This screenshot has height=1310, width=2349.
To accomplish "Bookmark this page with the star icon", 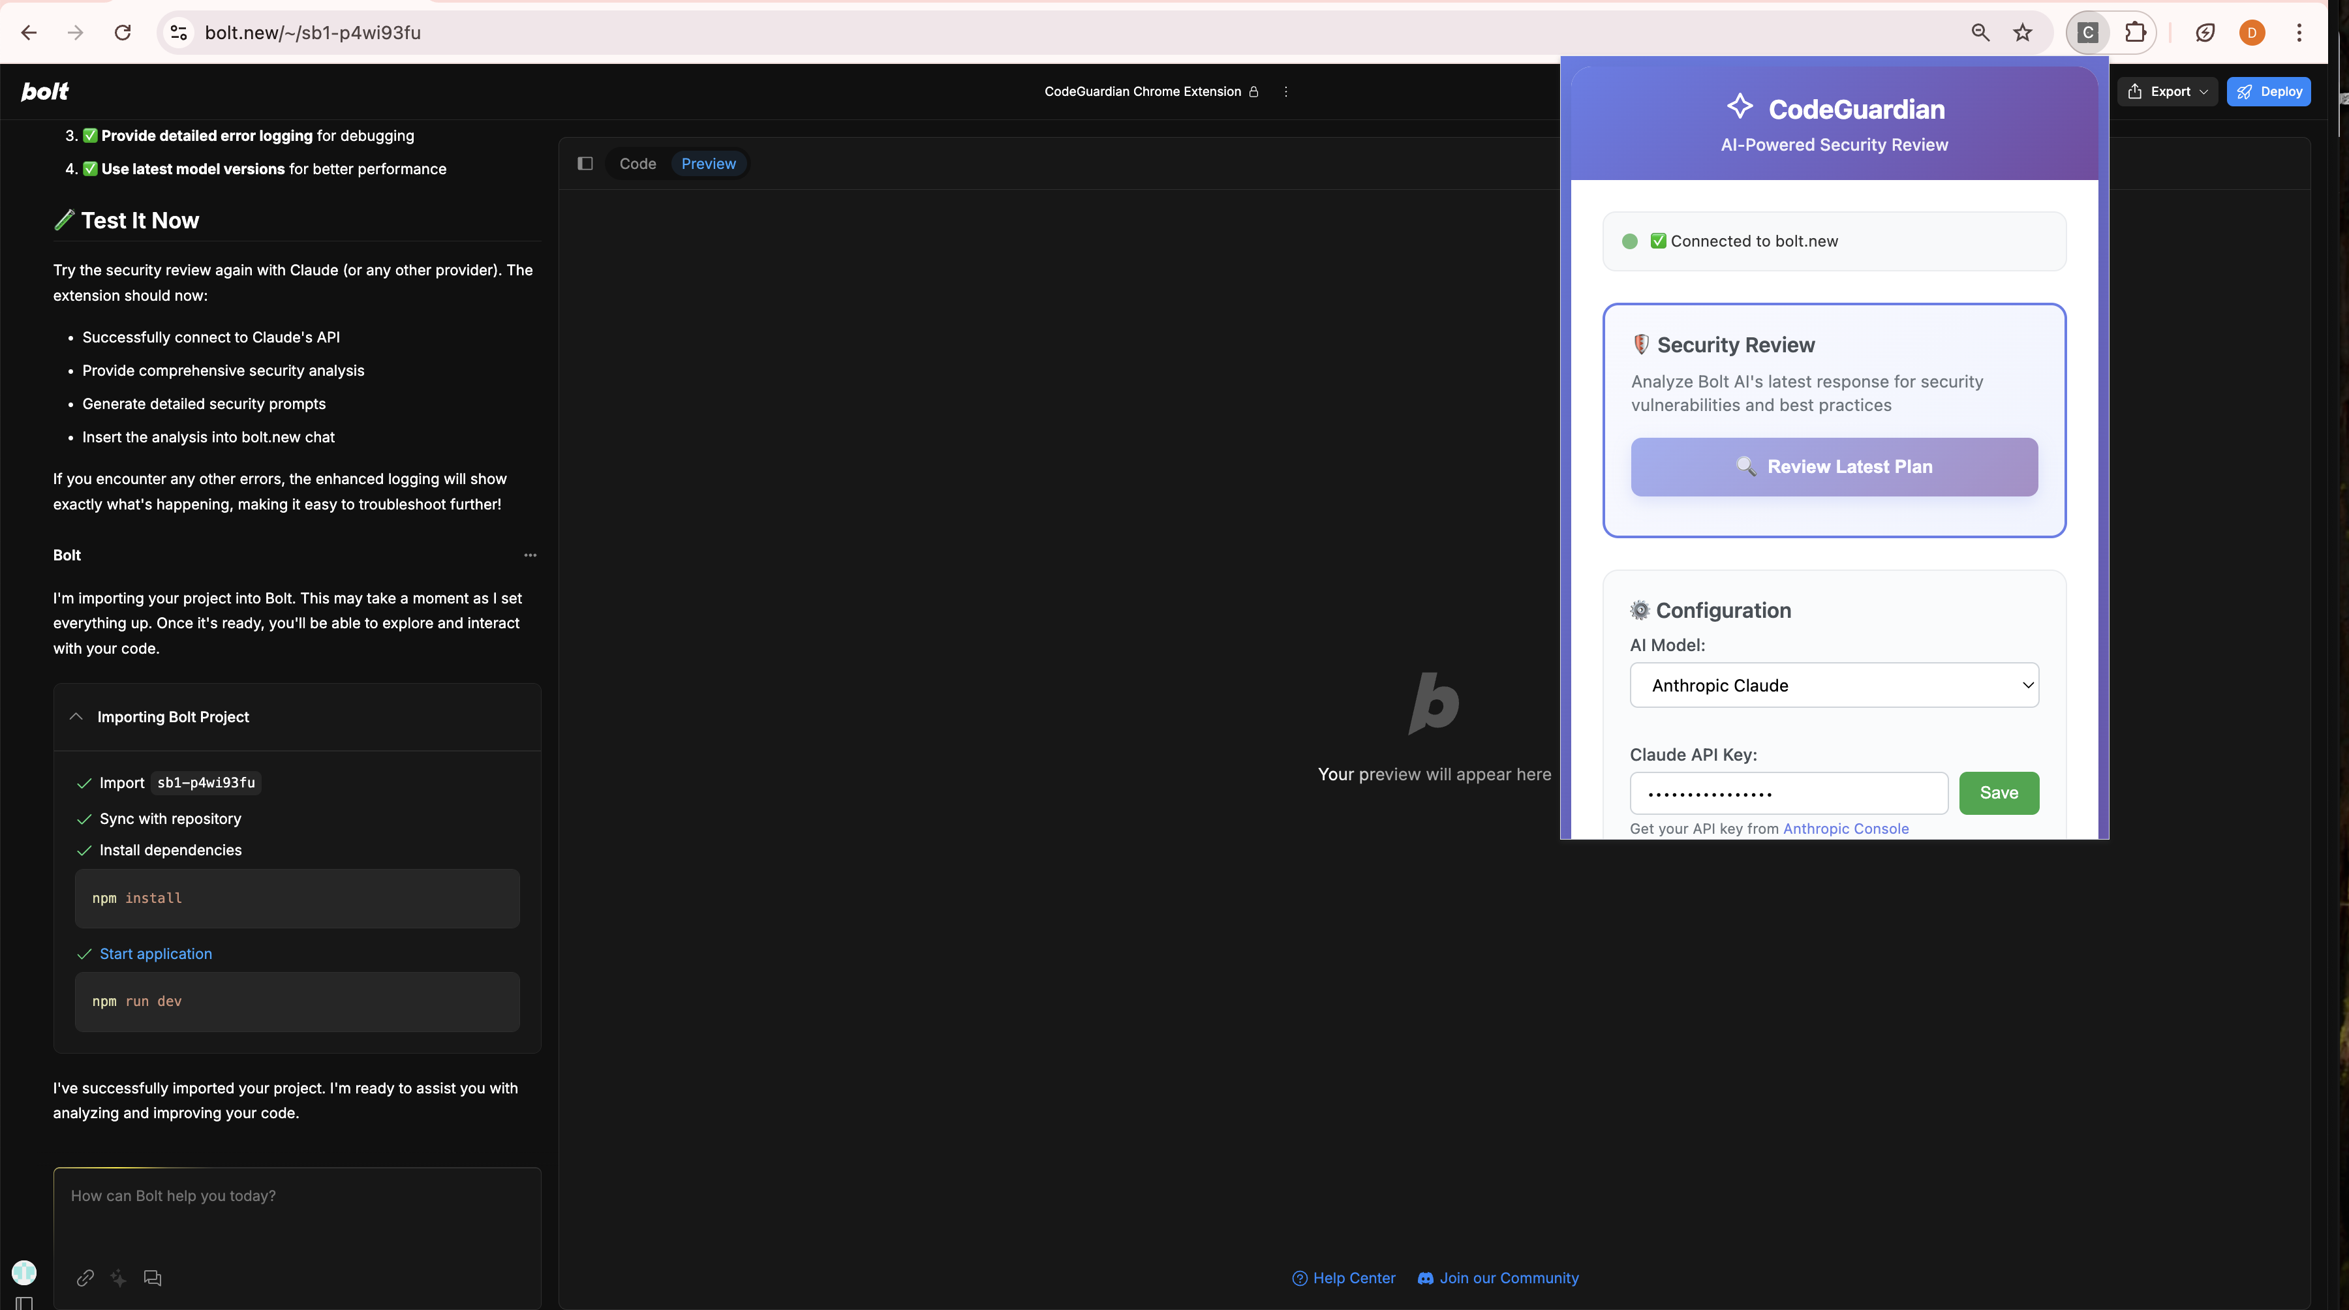I will point(2023,33).
